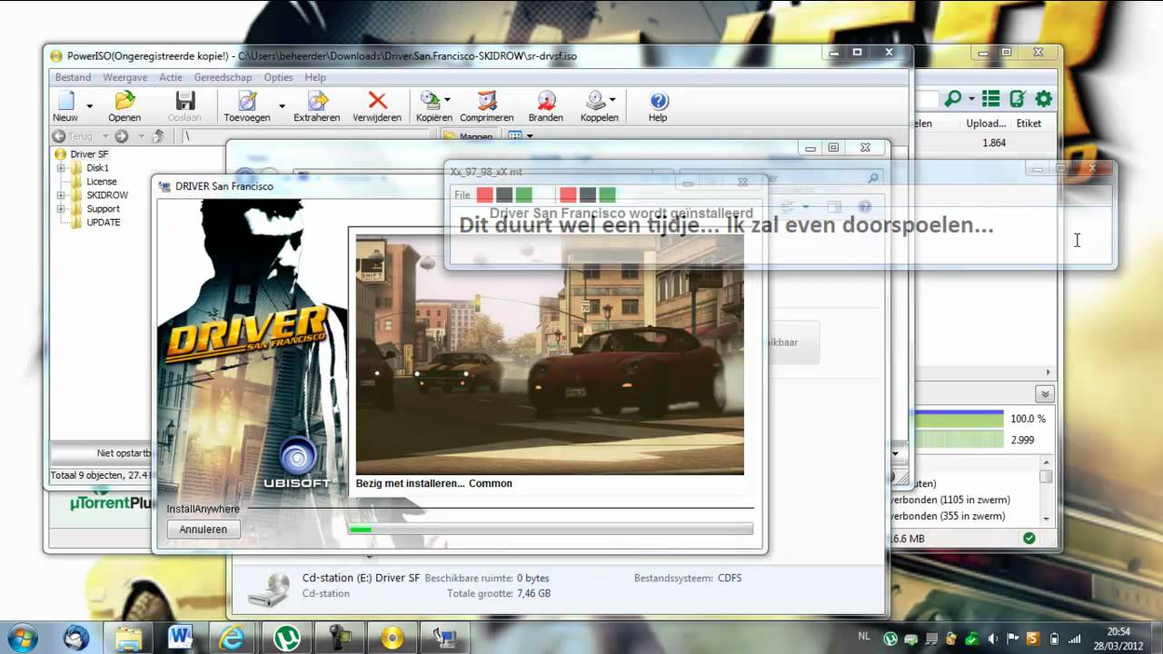Click the green settings gear in uTorrent
1163x654 pixels.
[x=1044, y=98]
